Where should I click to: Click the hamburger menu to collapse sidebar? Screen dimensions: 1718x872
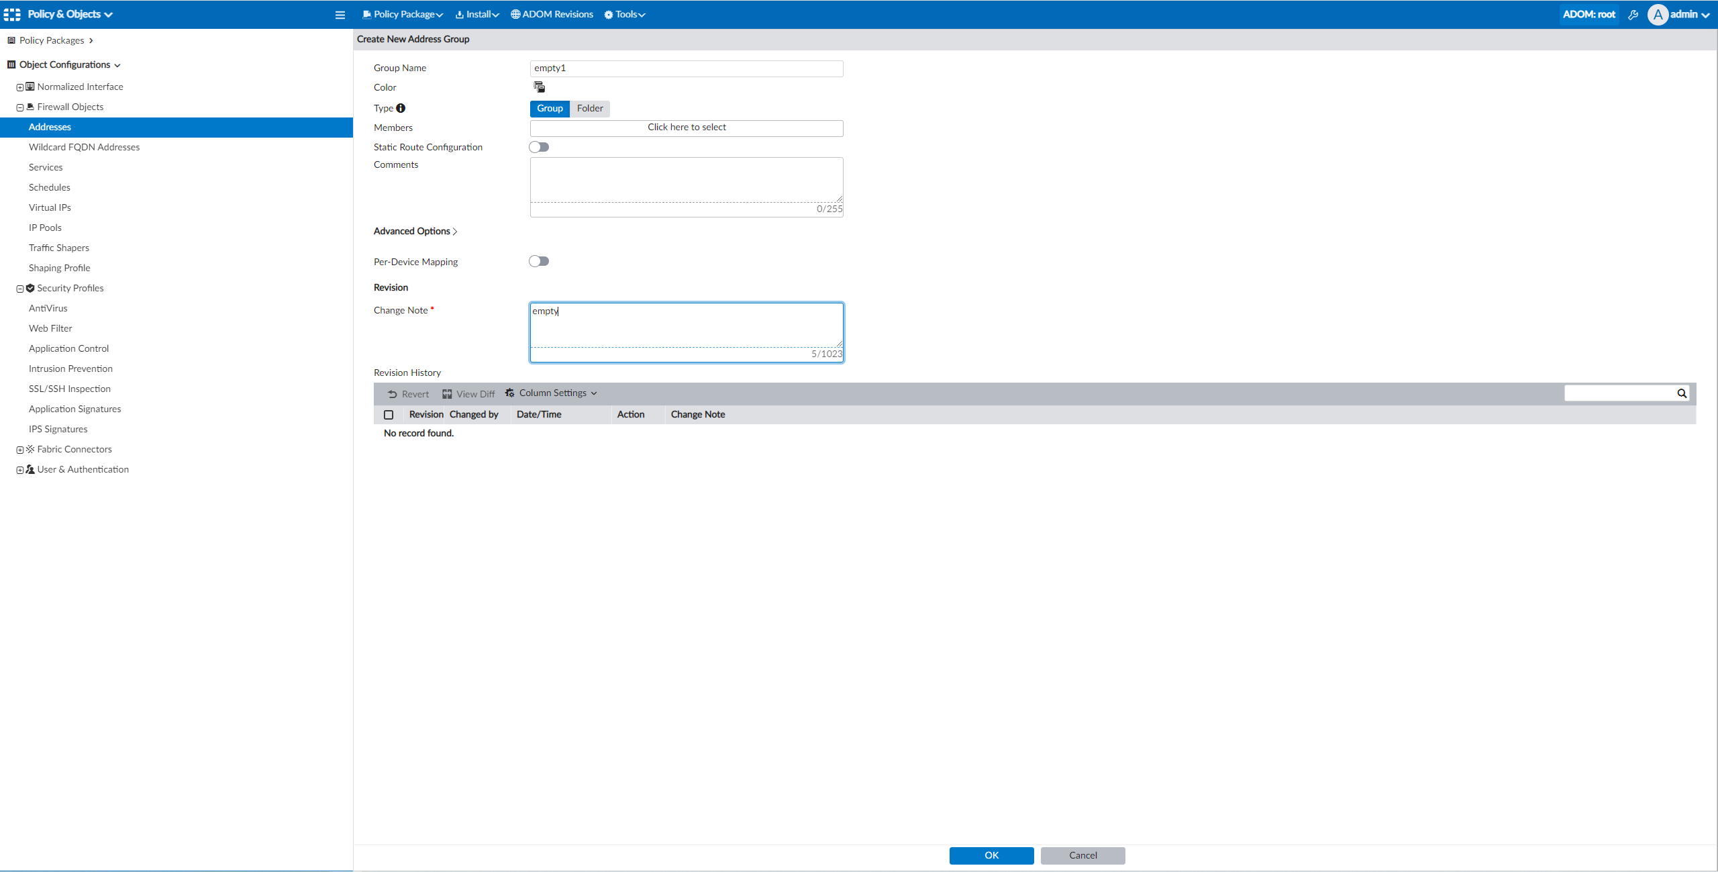(340, 14)
